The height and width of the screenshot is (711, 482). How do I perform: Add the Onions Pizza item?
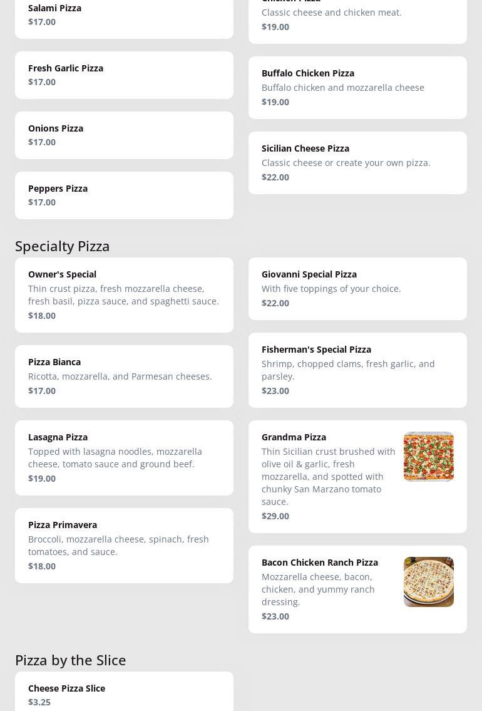coord(124,135)
